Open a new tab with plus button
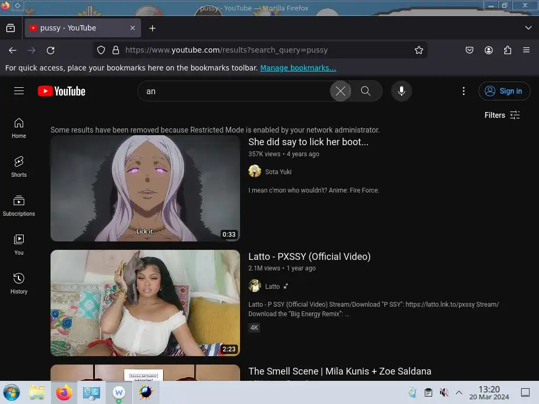The image size is (539, 404). [x=152, y=28]
